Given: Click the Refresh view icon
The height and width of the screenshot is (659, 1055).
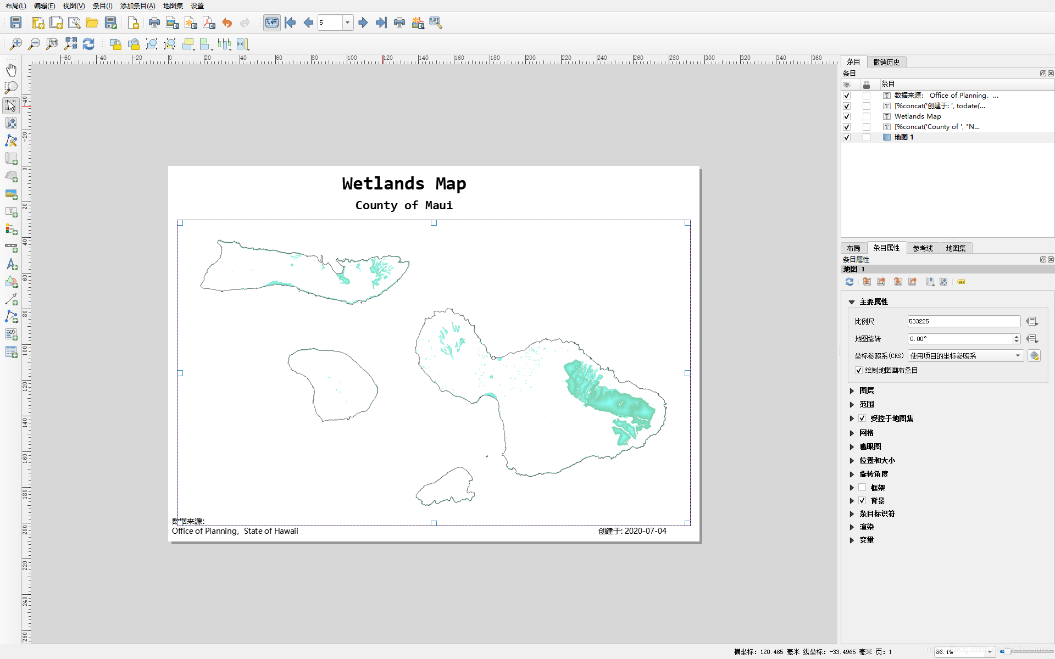Looking at the screenshot, I should pyautogui.click(x=88, y=44).
